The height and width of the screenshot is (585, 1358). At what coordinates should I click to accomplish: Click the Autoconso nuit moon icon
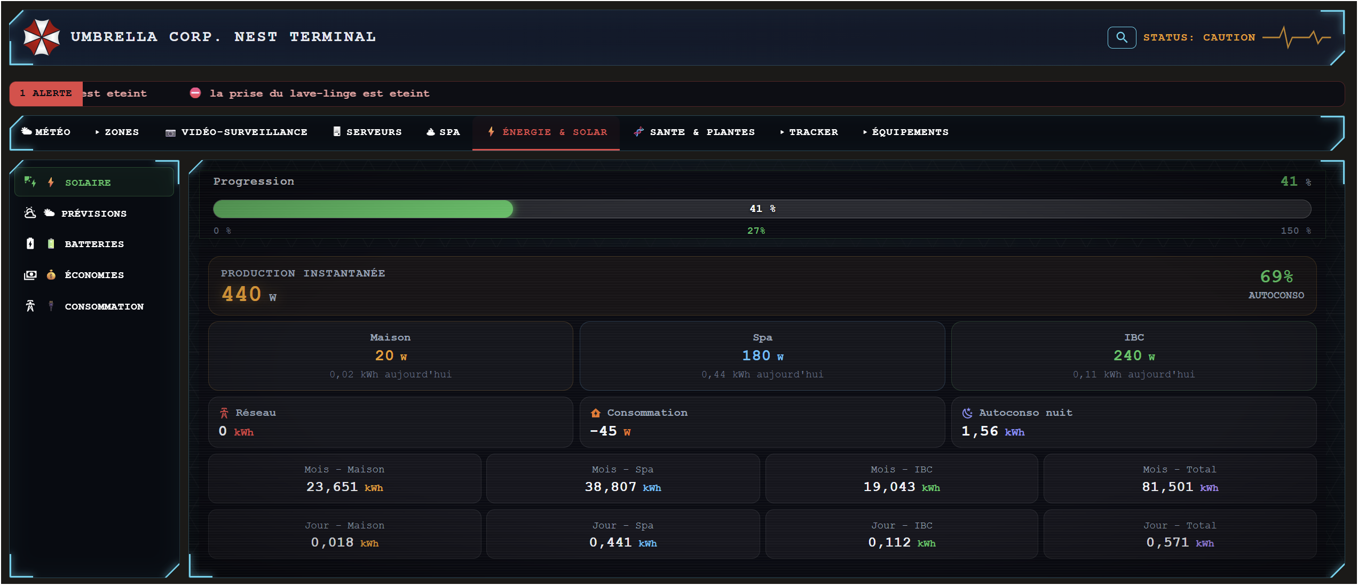tap(967, 413)
